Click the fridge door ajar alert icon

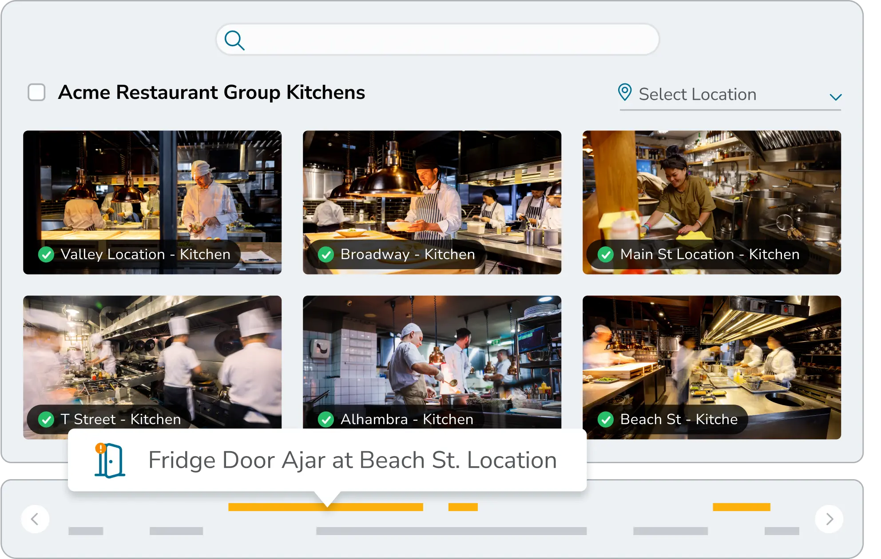[109, 460]
